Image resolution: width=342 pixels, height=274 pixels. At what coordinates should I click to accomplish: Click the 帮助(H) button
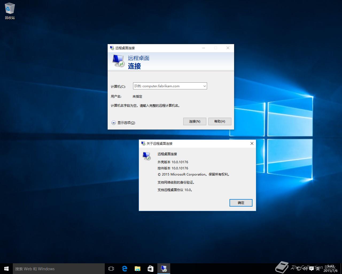click(220, 121)
